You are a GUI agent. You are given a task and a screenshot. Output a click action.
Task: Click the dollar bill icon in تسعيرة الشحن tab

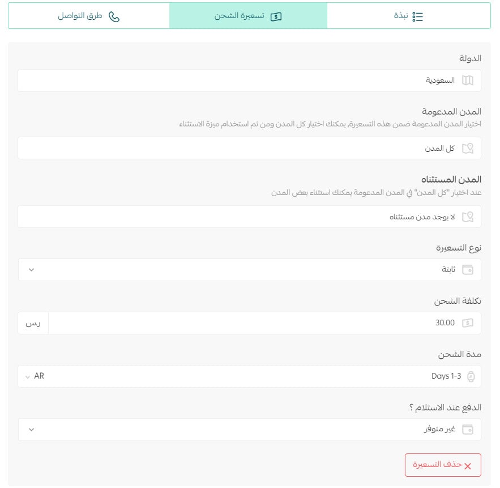[276, 16]
